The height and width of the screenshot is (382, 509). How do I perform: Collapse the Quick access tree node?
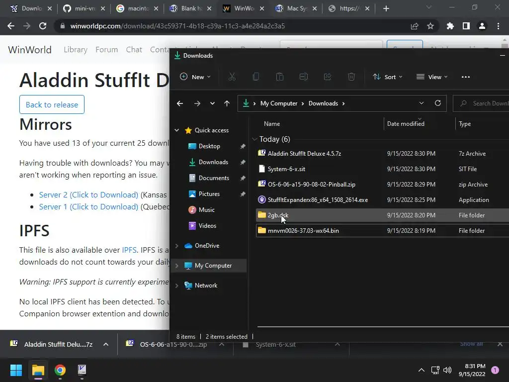tap(176, 130)
